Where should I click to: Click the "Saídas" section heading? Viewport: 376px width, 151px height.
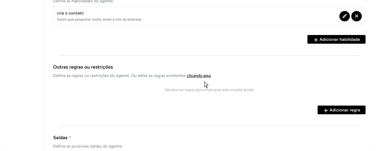(60, 138)
